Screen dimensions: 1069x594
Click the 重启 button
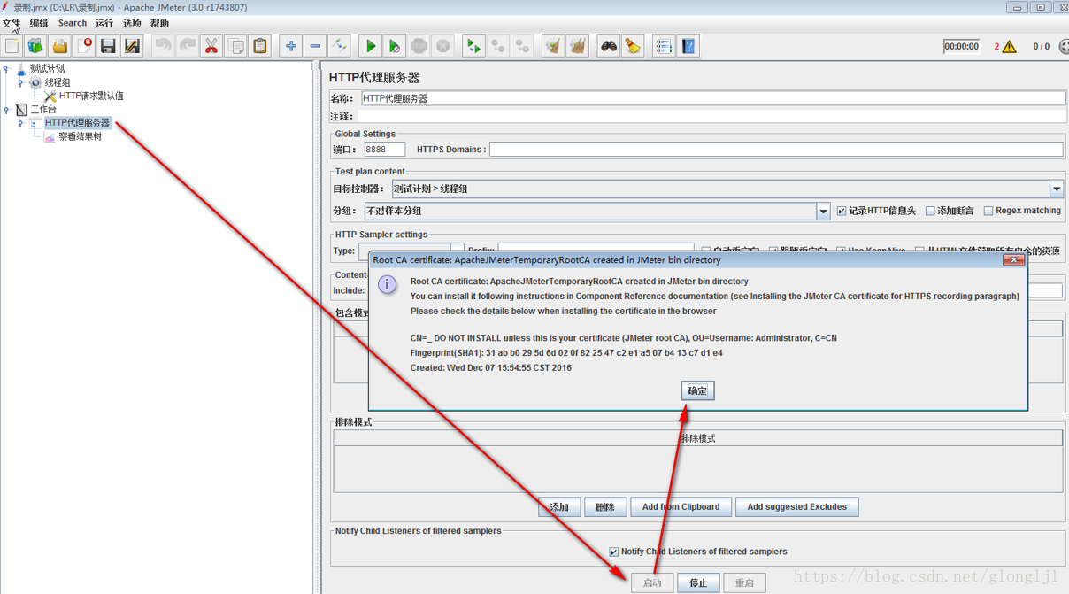click(x=744, y=582)
